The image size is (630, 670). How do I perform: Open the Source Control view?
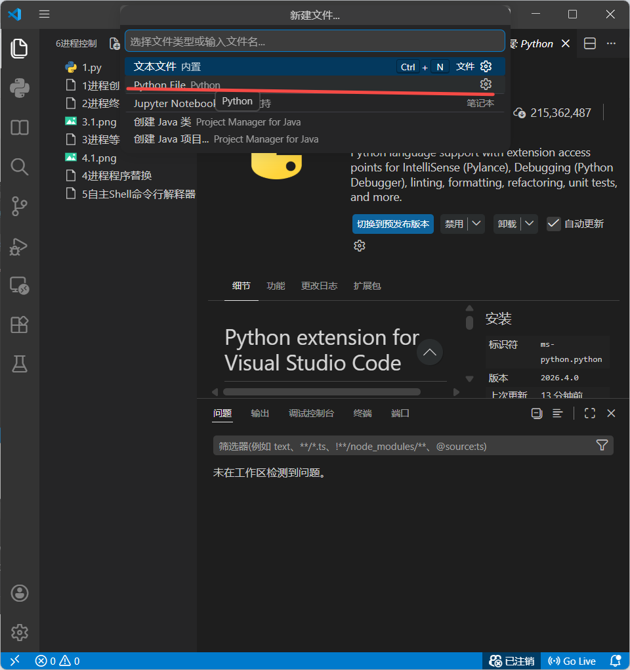[x=19, y=206]
